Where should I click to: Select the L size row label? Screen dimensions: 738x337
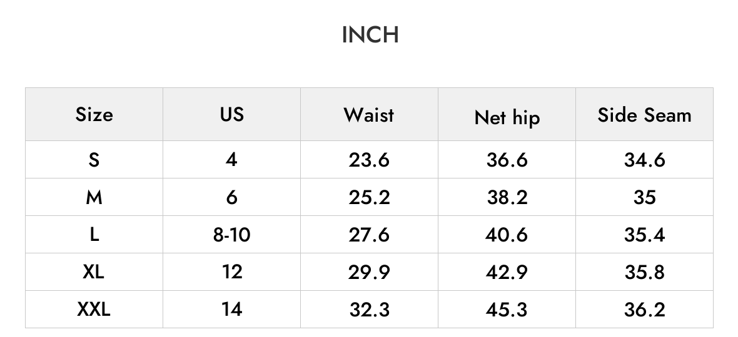(94, 235)
